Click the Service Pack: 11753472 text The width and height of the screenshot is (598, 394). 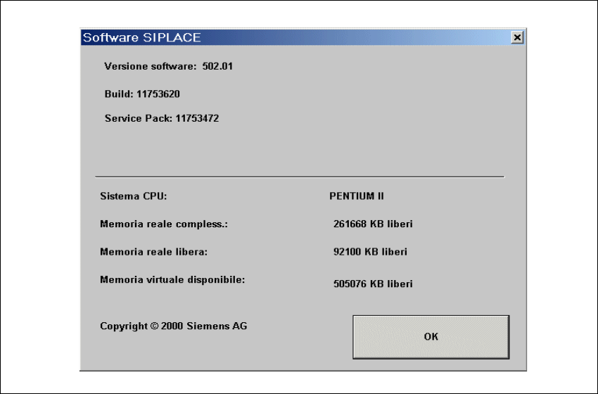click(x=162, y=118)
